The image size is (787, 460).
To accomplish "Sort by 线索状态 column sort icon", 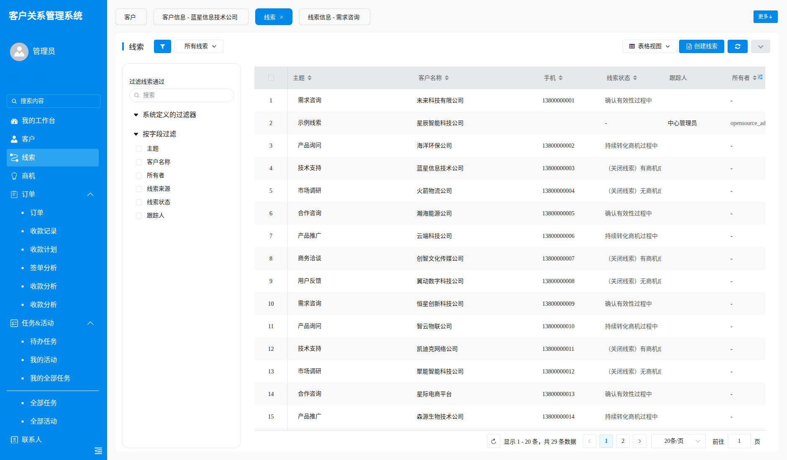I will [x=635, y=78].
